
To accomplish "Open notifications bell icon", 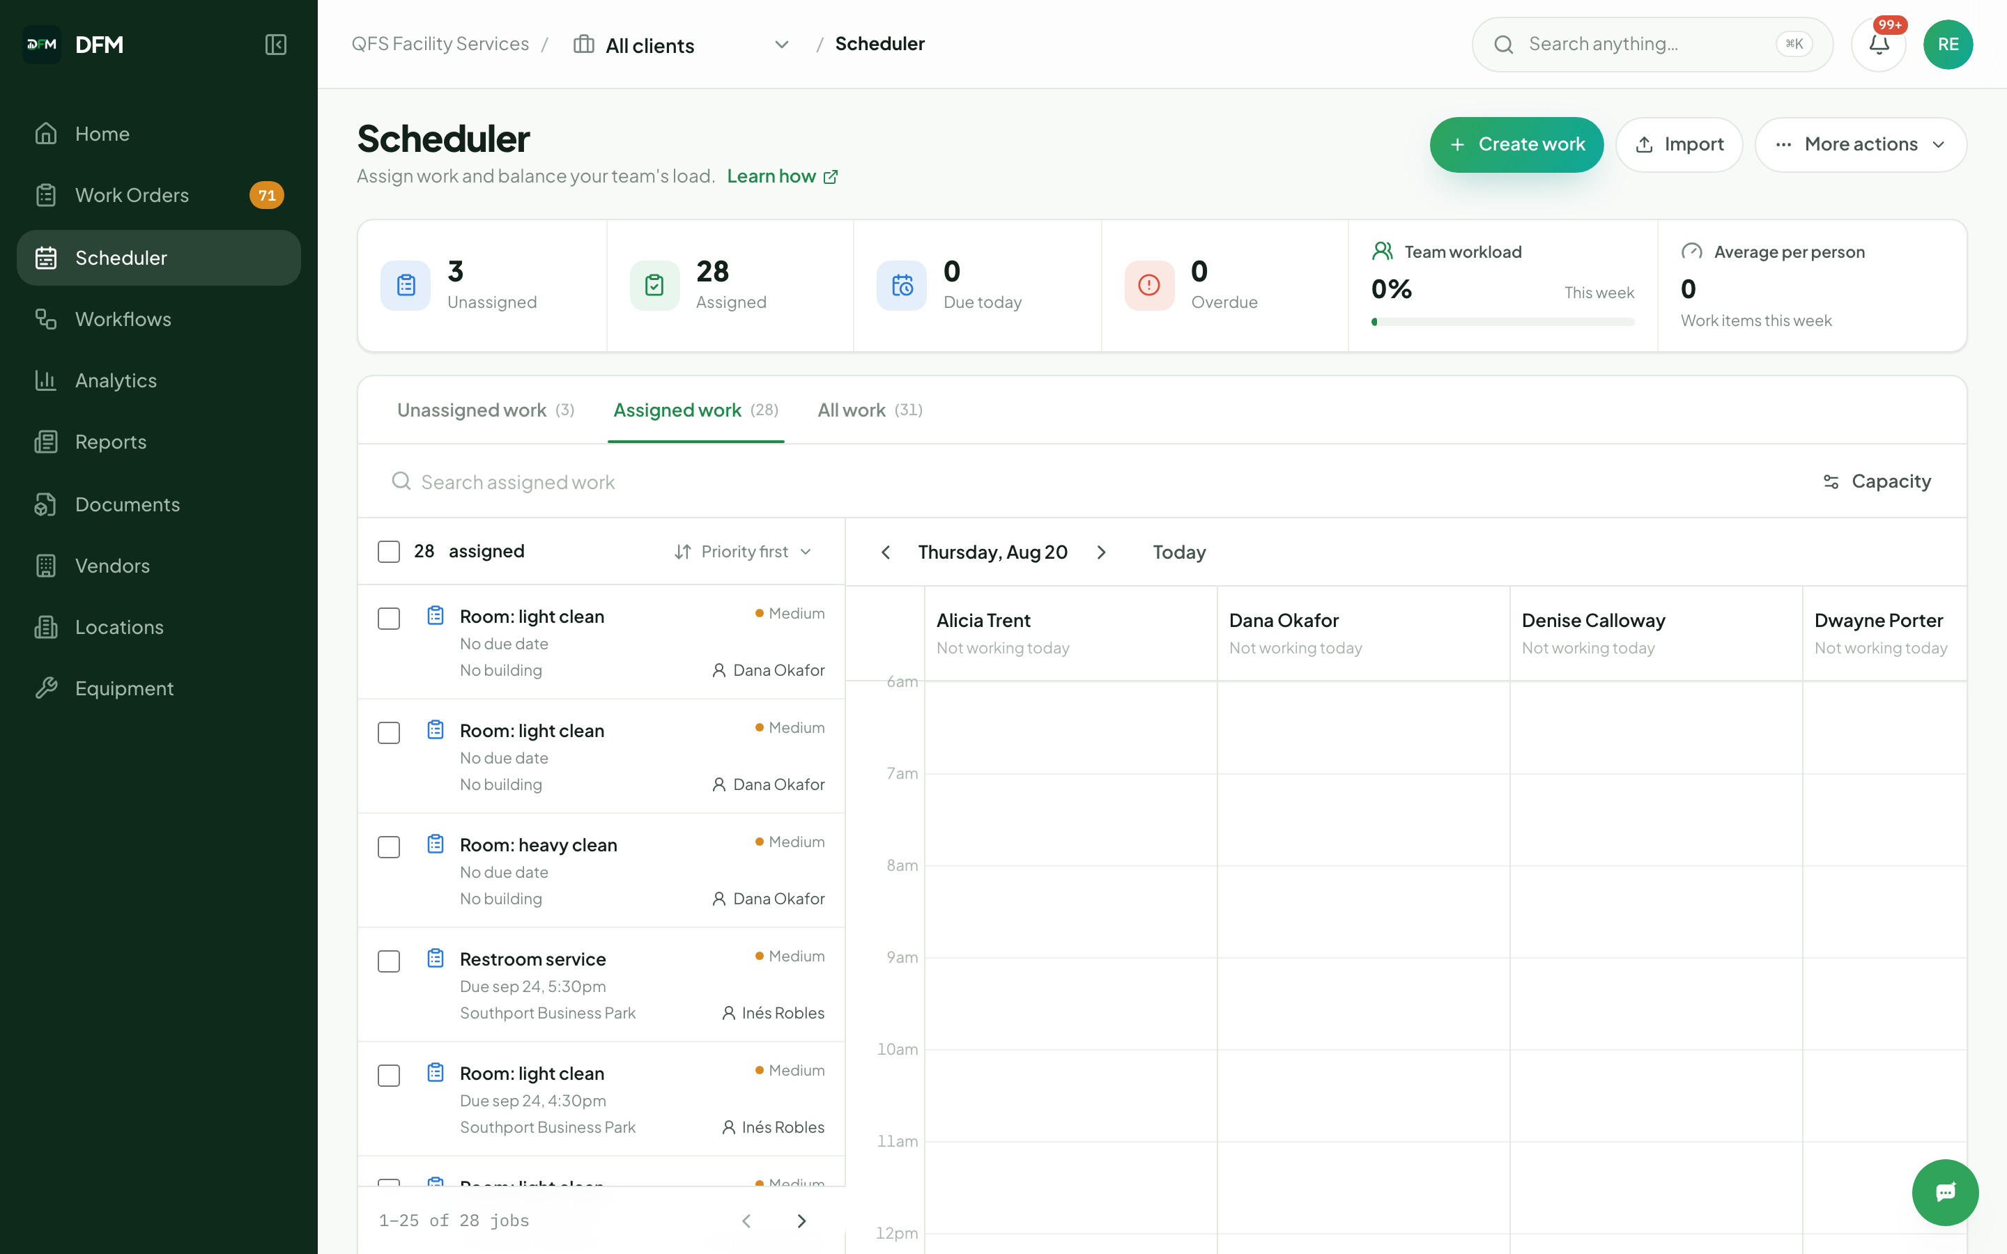I will click(x=1879, y=44).
